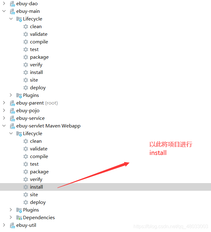Viewport: 211px width, 232px height.
Task: Click gear icon beside ebuy-main clean goal
Action: click(26, 27)
